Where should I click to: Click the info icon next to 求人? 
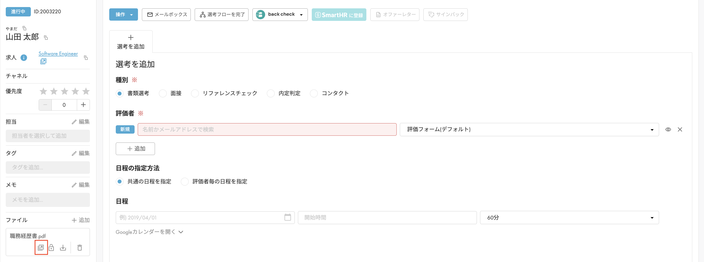(x=24, y=58)
